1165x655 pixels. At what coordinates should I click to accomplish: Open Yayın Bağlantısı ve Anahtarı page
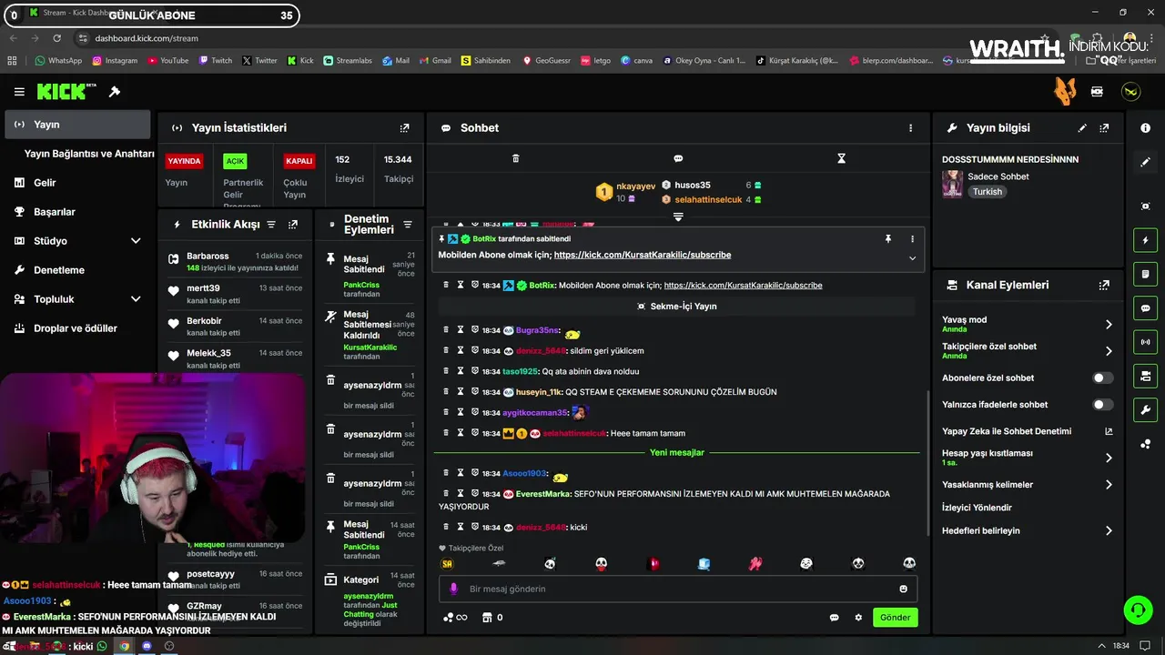coord(88,154)
